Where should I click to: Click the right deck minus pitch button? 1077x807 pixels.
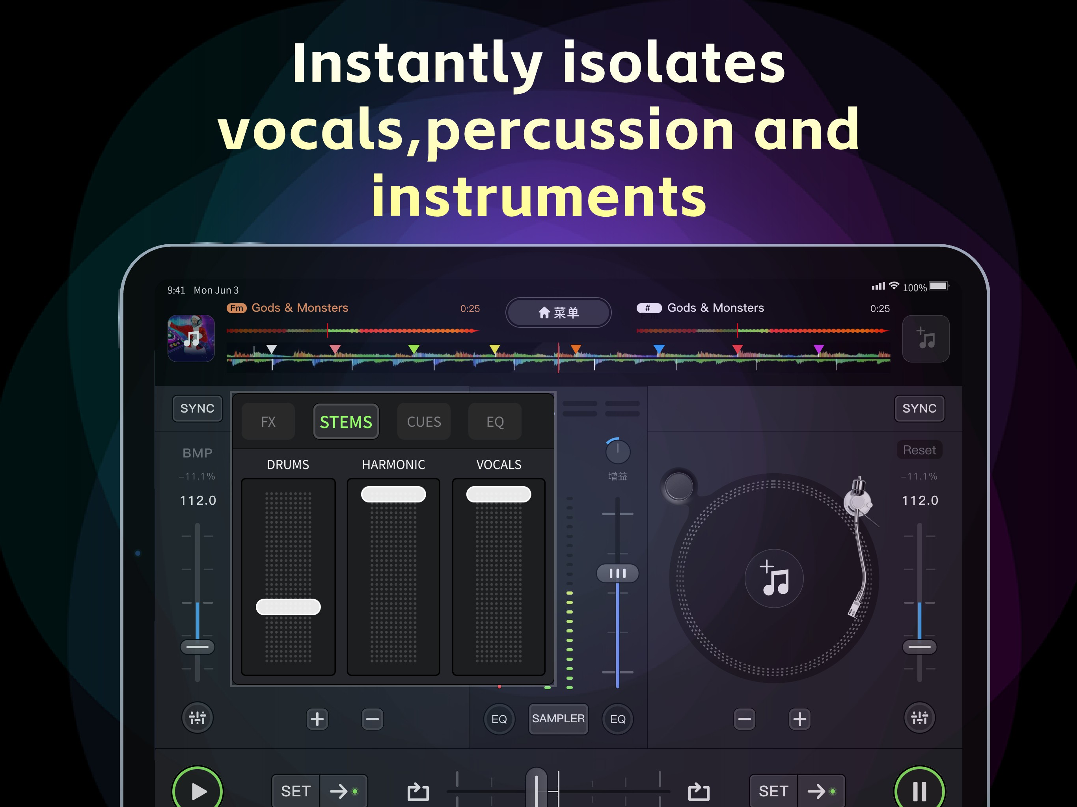[744, 719]
